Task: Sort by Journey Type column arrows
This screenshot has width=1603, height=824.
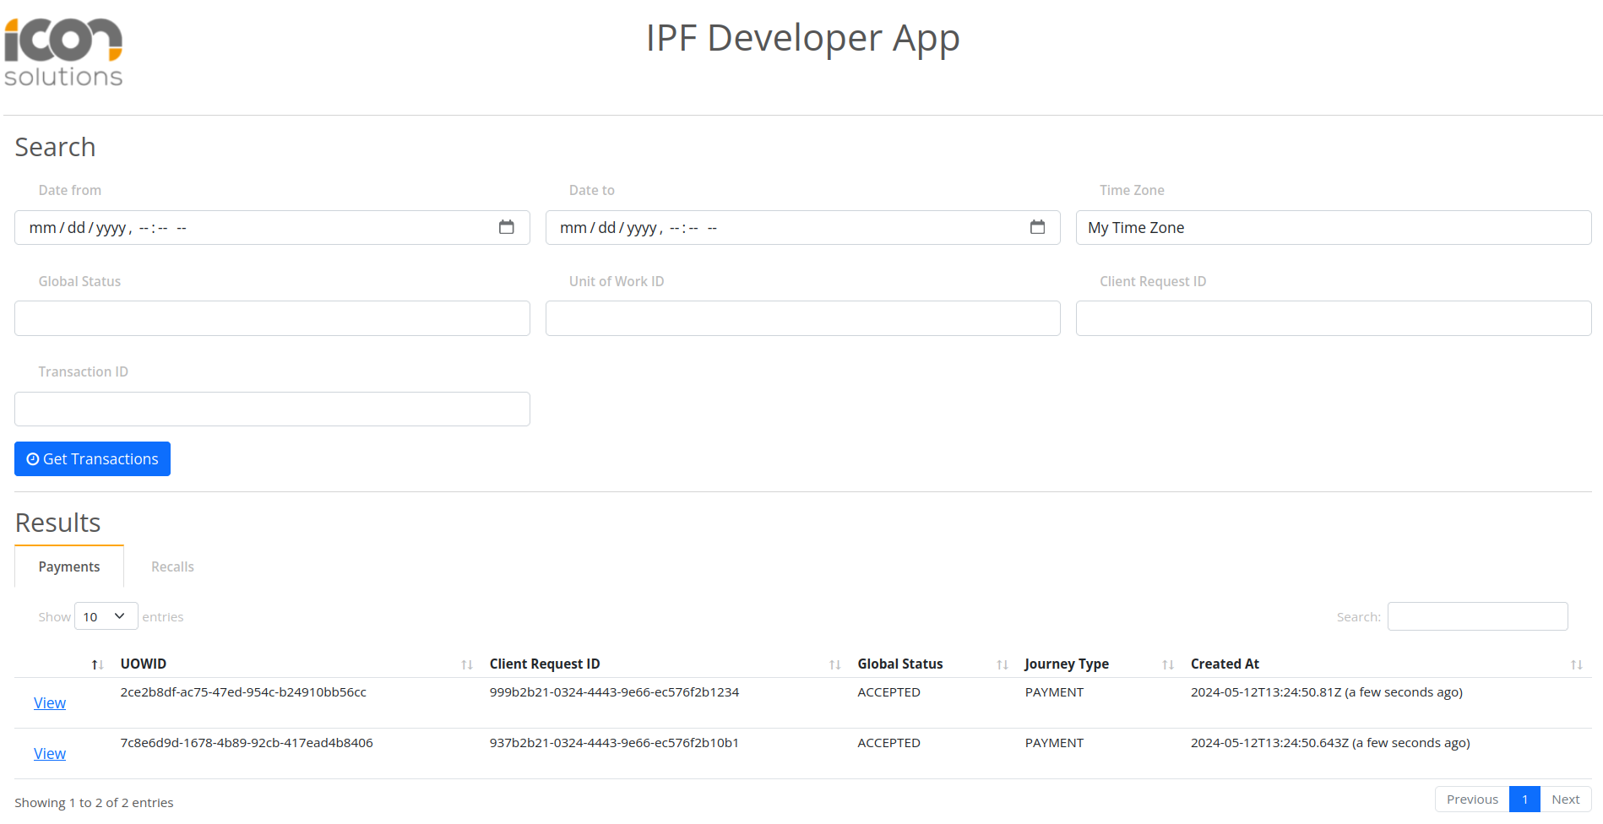Action: point(1167,665)
